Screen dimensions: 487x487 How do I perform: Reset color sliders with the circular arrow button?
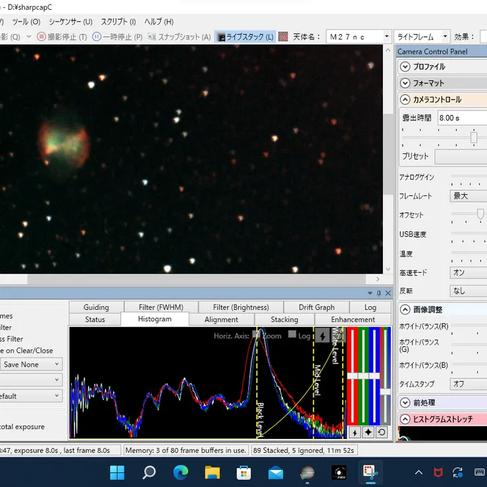click(x=382, y=432)
